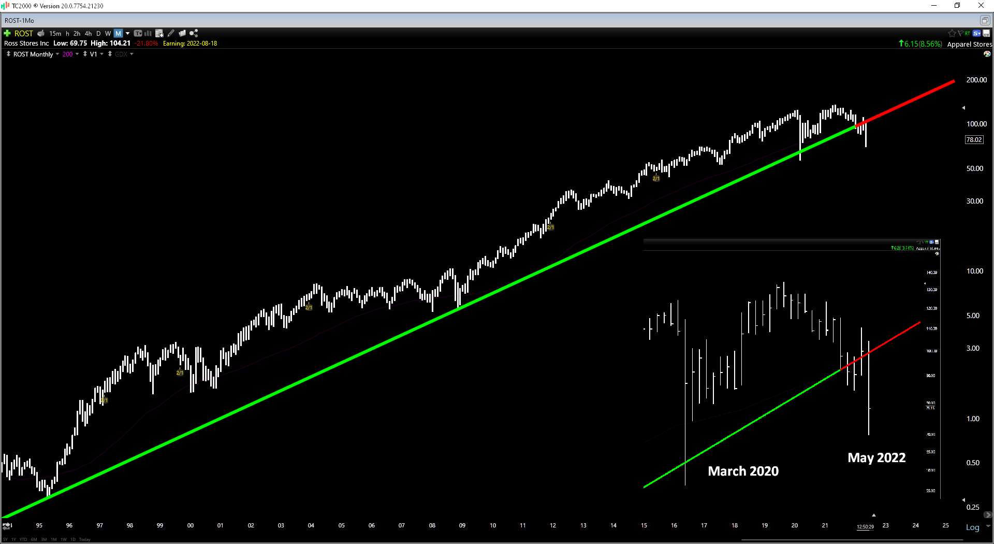This screenshot has height=544, width=994.
Task: Click the ROST-1Mo window tab title
Action: coord(19,20)
